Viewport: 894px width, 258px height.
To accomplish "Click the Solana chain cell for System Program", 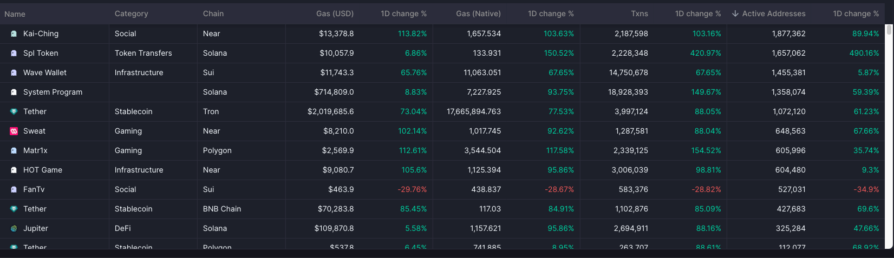I will pyautogui.click(x=215, y=92).
